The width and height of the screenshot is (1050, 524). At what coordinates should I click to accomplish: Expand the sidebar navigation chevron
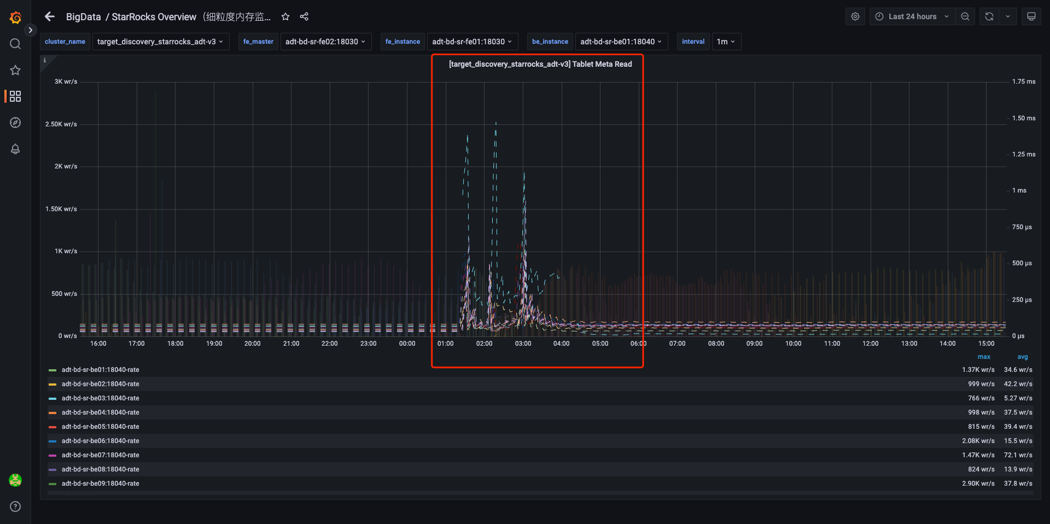pyautogui.click(x=31, y=30)
